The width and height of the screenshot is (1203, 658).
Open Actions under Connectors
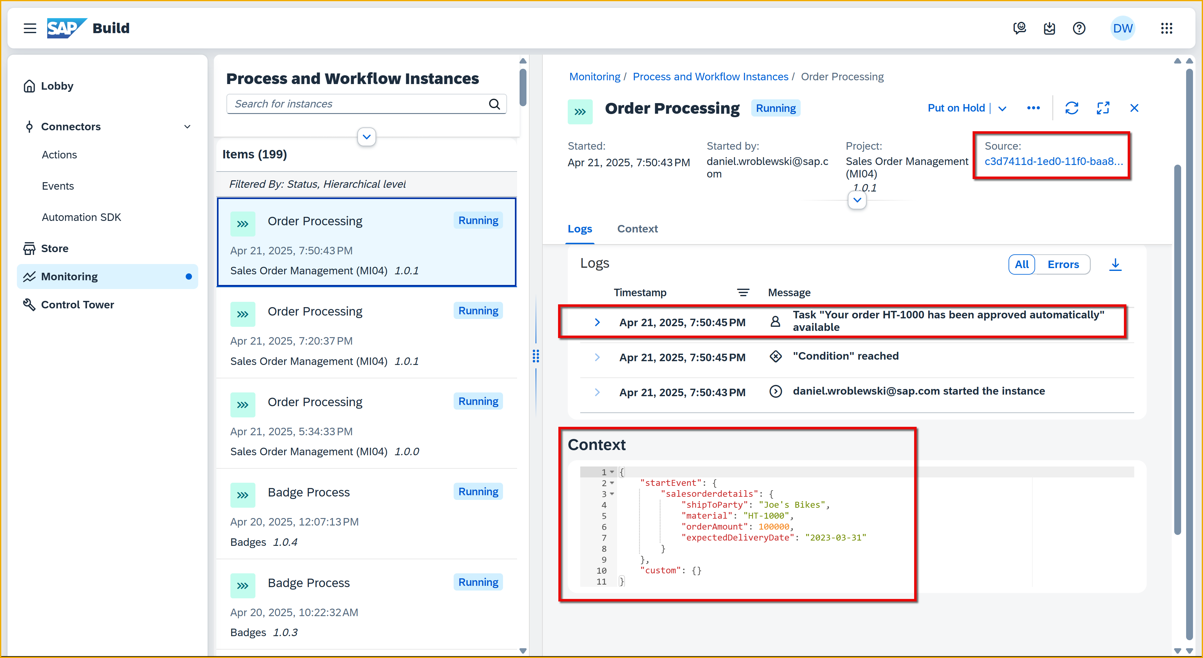(x=59, y=154)
